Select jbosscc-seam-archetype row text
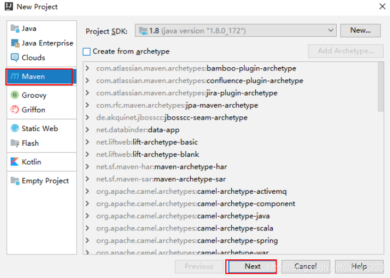The width and height of the screenshot is (390, 278). [172, 117]
